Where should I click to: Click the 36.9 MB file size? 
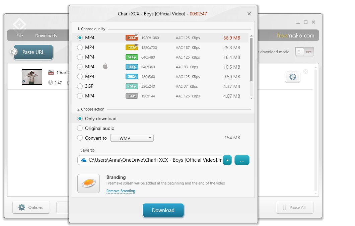tap(232, 38)
